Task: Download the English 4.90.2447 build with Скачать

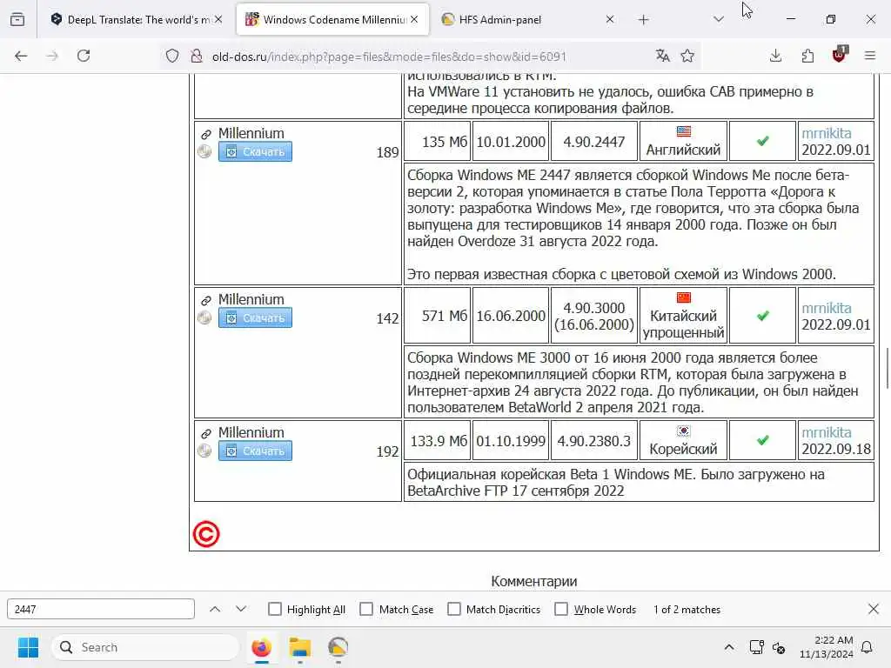Action: coord(255,151)
